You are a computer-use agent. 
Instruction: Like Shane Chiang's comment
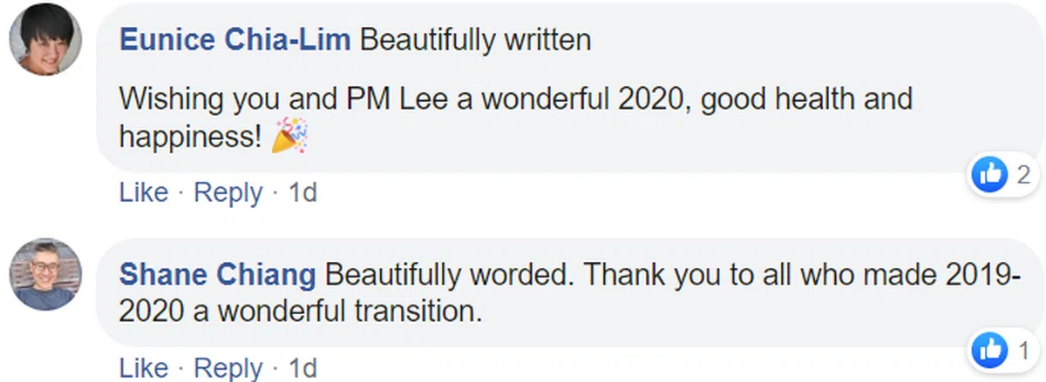tap(143, 368)
